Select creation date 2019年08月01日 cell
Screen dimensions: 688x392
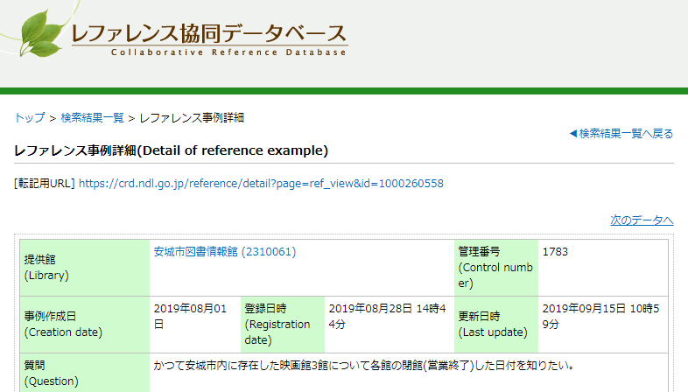[195, 325]
